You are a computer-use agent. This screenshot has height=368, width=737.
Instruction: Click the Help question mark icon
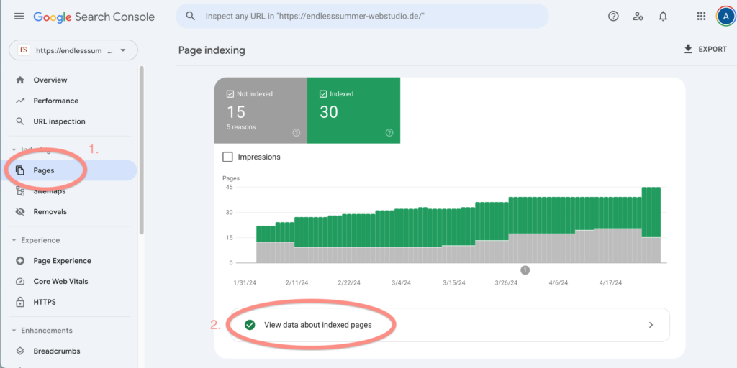613,16
